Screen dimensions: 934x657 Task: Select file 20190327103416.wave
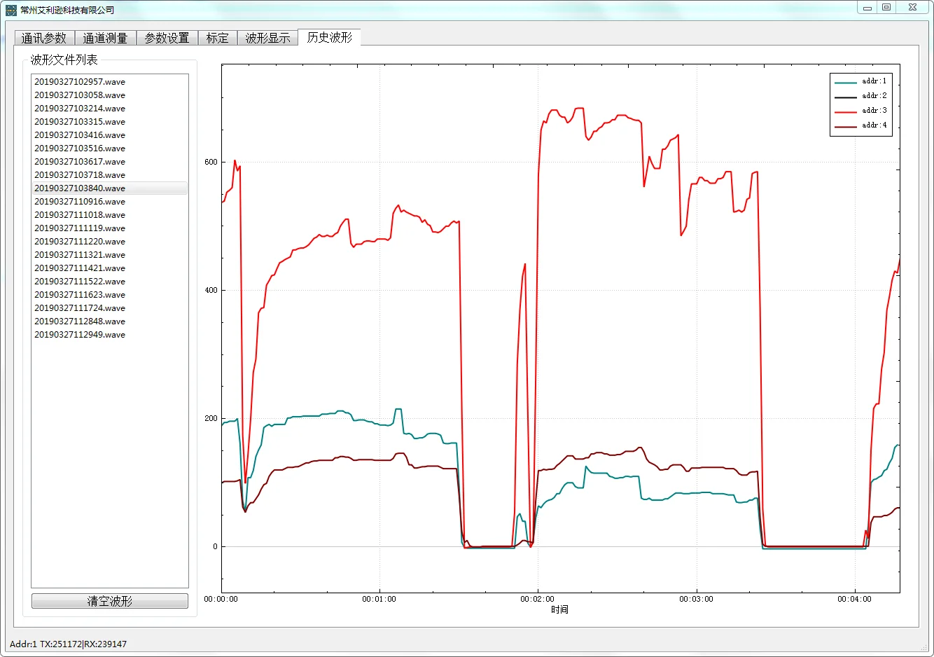110,135
